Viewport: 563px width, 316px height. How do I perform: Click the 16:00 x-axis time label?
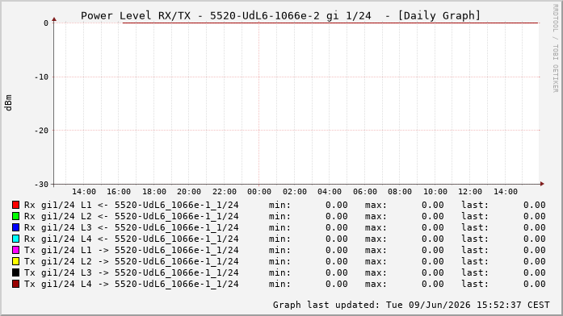pyautogui.click(x=119, y=192)
